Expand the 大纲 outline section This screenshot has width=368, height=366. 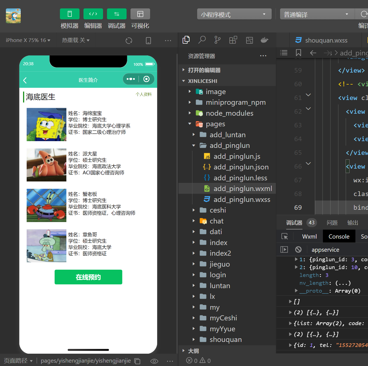click(x=227, y=351)
